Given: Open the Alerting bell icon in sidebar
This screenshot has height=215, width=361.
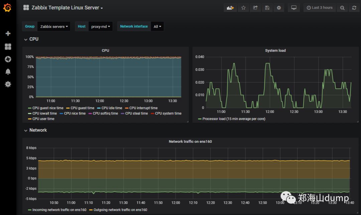Looking at the screenshot, I should 8,72.
